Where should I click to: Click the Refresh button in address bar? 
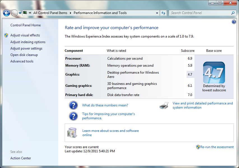[163, 13]
